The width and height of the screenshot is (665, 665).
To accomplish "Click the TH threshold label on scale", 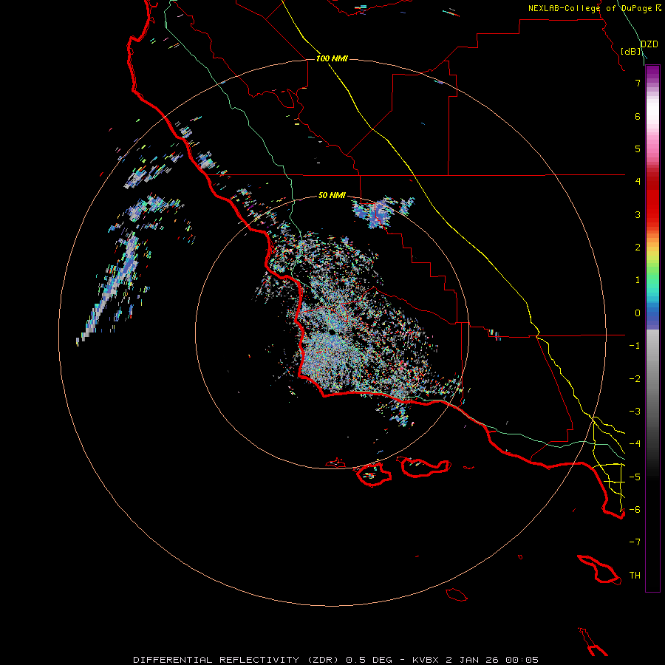I will (x=635, y=576).
